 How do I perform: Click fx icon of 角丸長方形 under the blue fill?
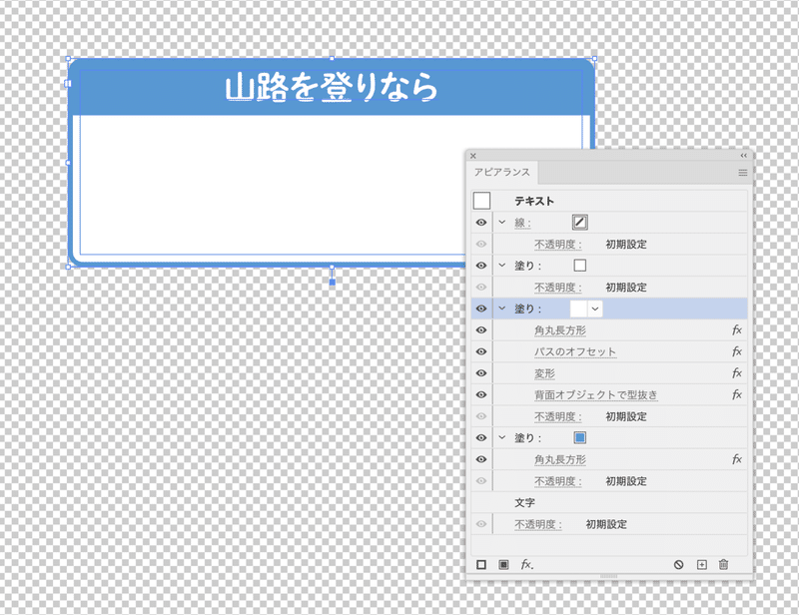pos(737,459)
